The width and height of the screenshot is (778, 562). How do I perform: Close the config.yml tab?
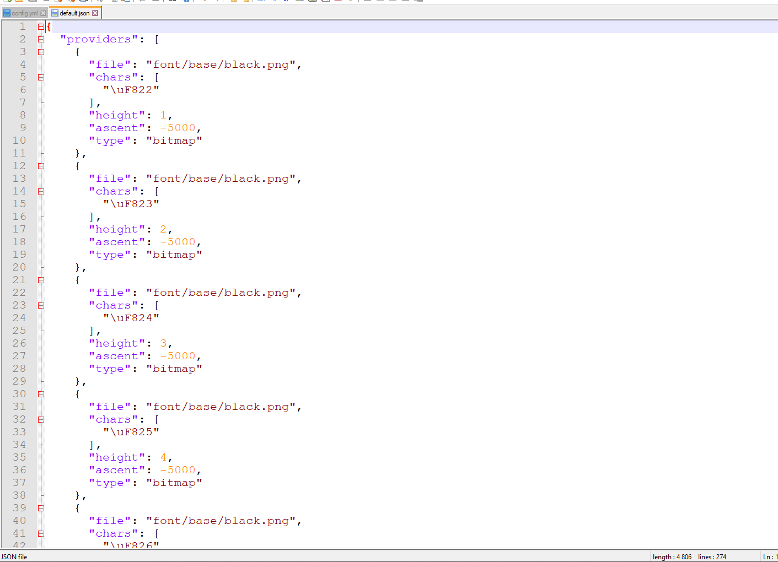click(43, 12)
